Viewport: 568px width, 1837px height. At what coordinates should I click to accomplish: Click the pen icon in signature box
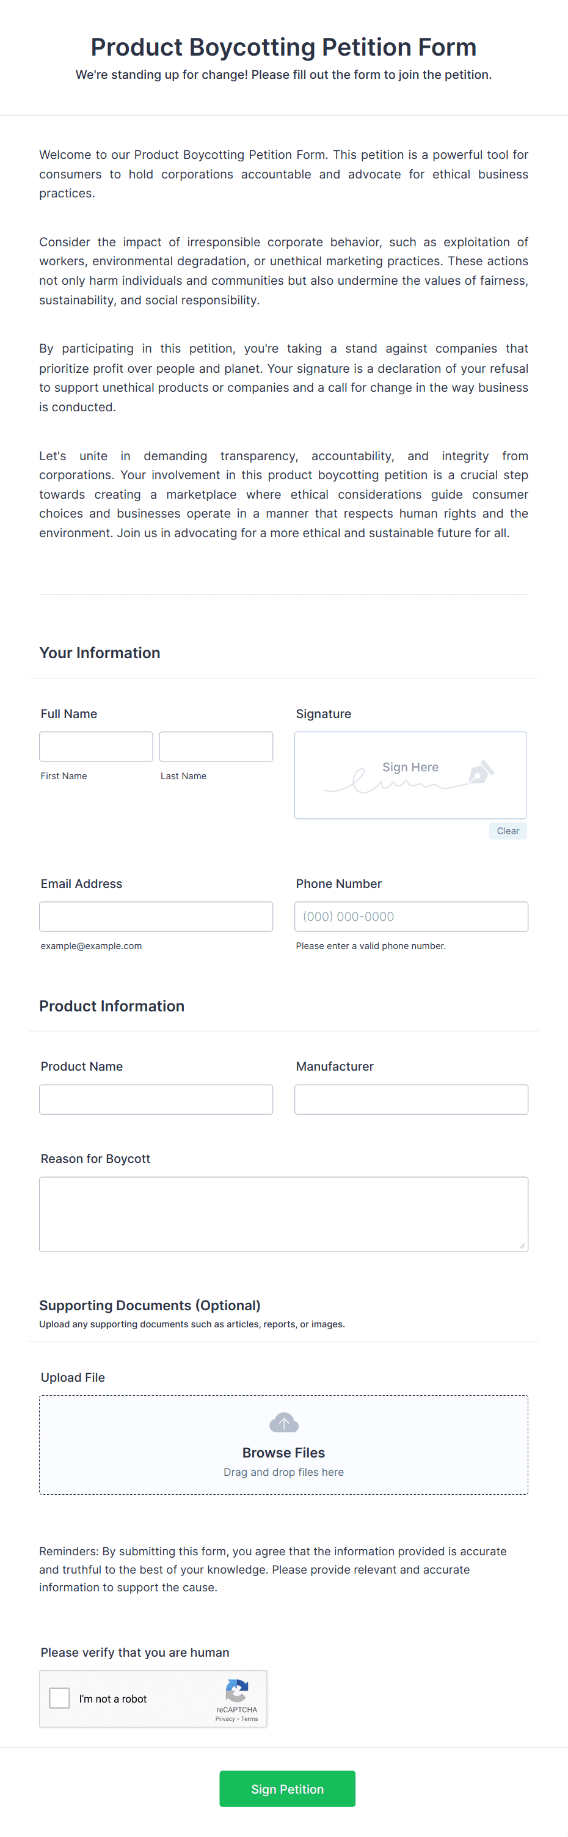(x=481, y=772)
